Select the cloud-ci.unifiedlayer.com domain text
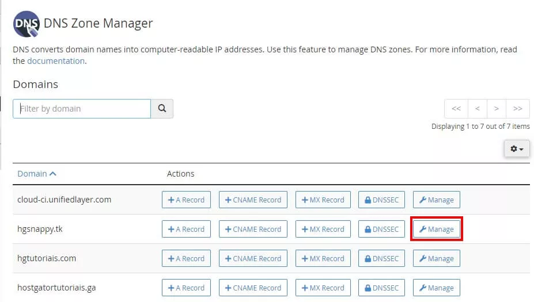The height and width of the screenshot is (302, 534). [x=65, y=200]
